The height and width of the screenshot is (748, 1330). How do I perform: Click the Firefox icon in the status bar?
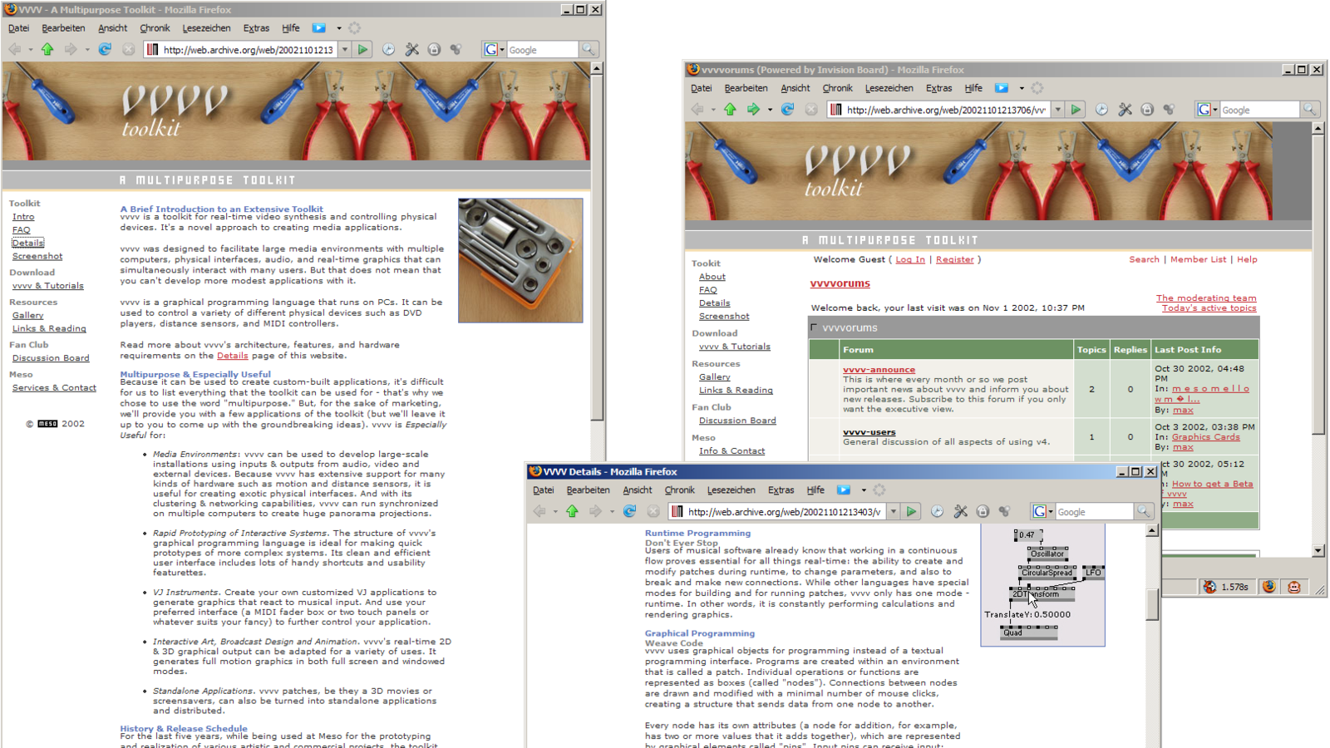(x=1267, y=587)
